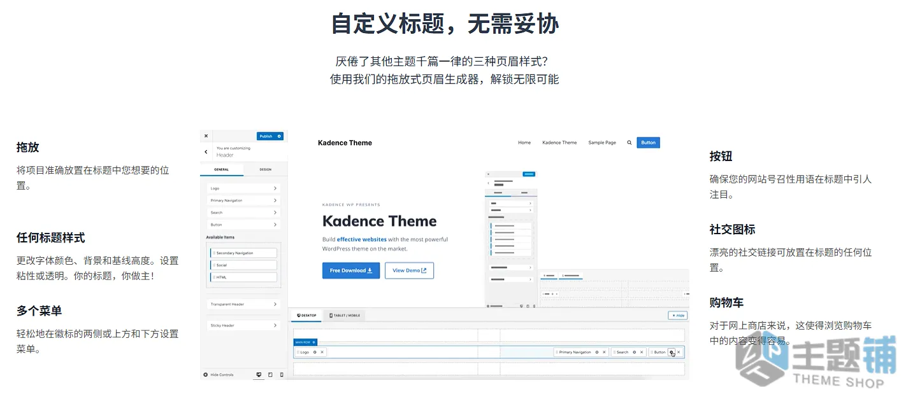The height and width of the screenshot is (406, 913).
Task: Expand the Logo settings row
Action: click(x=244, y=188)
